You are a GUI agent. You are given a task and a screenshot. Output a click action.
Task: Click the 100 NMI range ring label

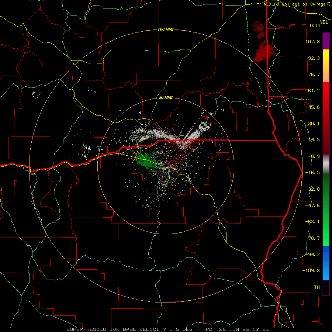click(x=166, y=29)
